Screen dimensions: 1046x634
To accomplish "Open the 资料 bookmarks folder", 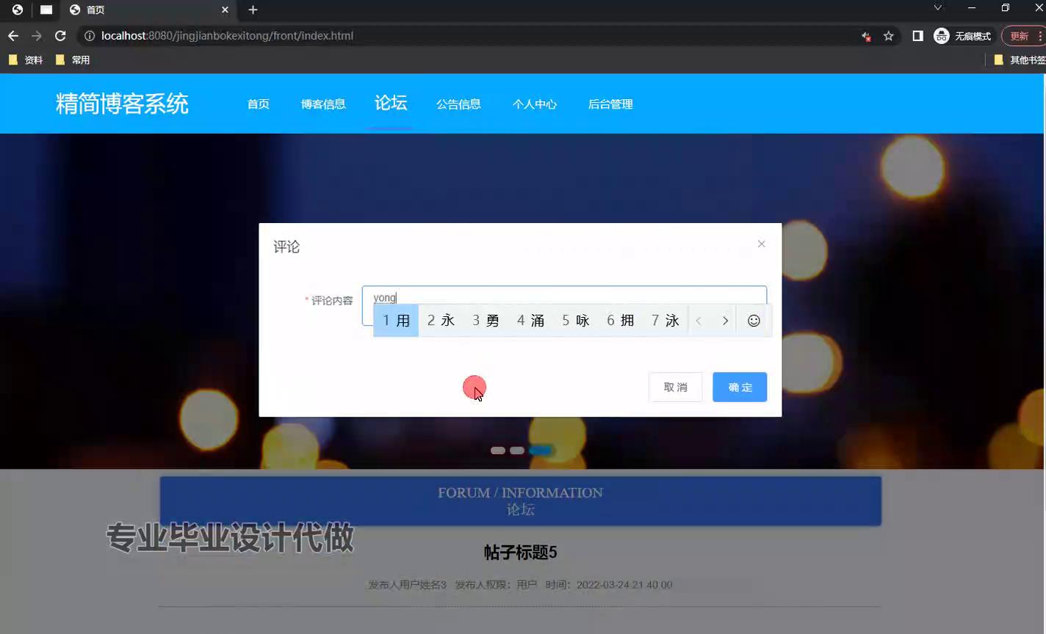I will tap(26, 60).
